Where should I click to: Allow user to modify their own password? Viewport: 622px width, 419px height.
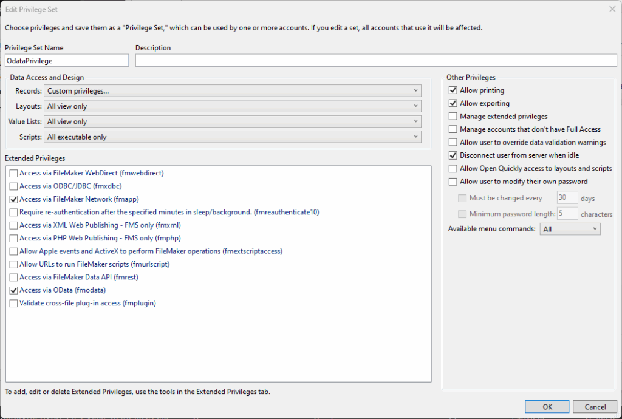point(453,182)
